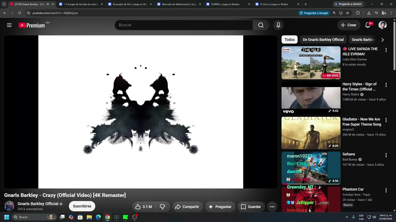Select the De Gnarls Barkley Official chip
396x222 pixels.
click(x=323, y=39)
